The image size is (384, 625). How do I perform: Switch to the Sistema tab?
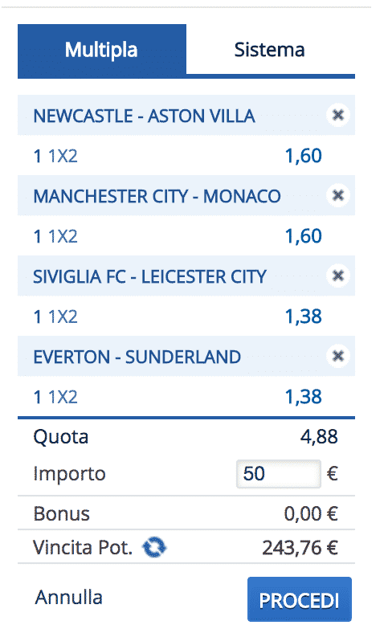(x=270, y=50)
